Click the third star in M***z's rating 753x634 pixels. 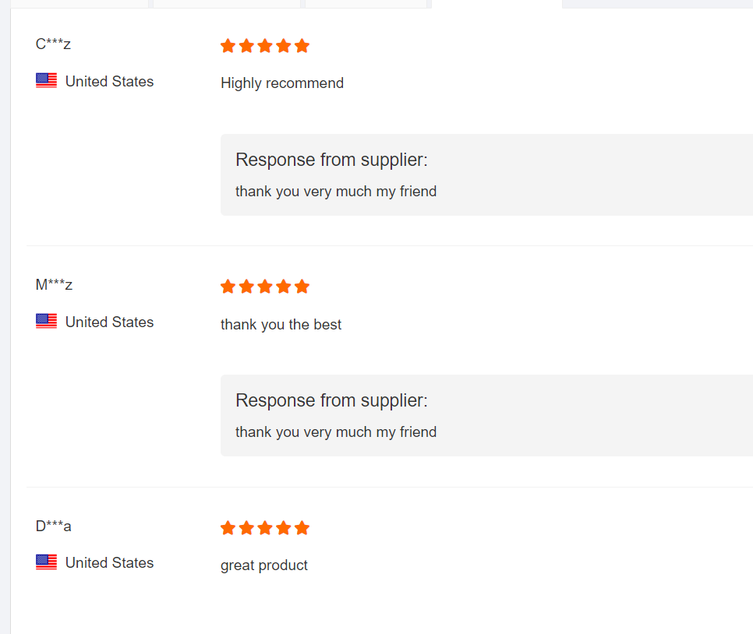[265, 287]
